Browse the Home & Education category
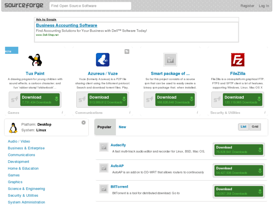 point(23,169)
